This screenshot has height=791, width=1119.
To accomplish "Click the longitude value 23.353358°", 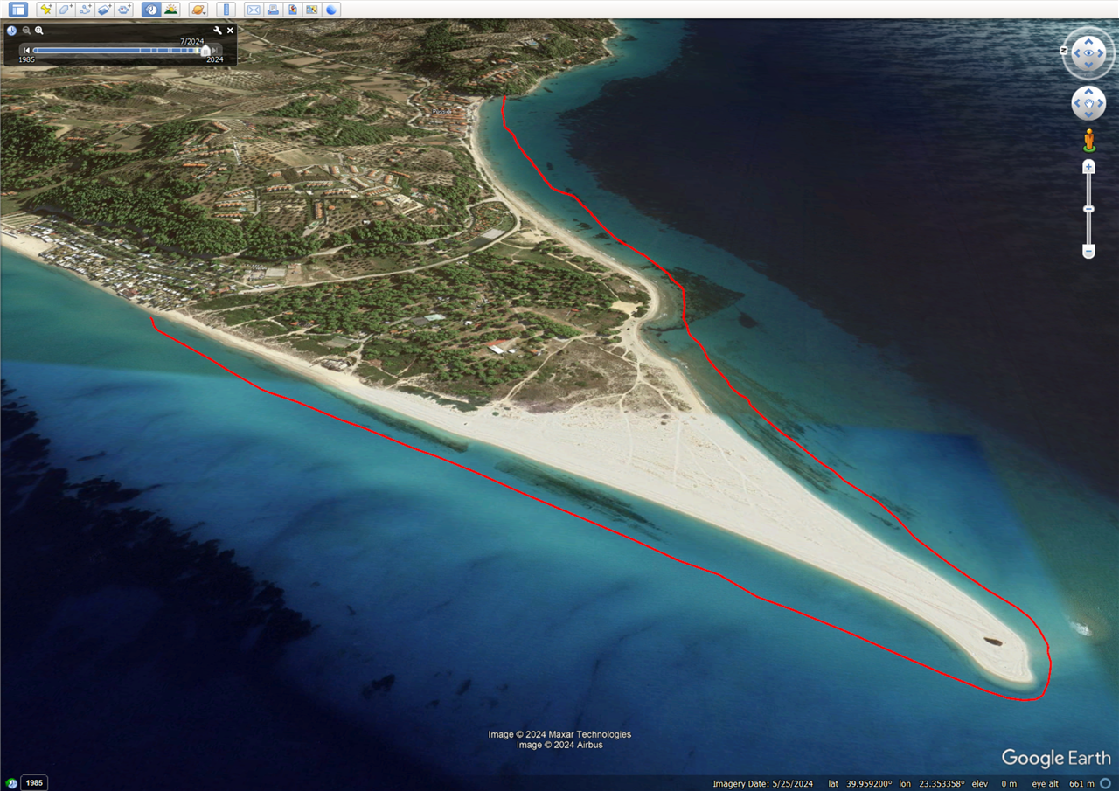I will click(942, 783).
